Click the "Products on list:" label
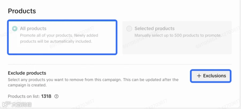Viewport: 241px width, 109px height. click(x=24, y=96)
